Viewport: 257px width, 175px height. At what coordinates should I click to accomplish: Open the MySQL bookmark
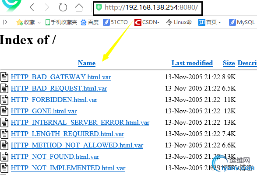point(242,22)
